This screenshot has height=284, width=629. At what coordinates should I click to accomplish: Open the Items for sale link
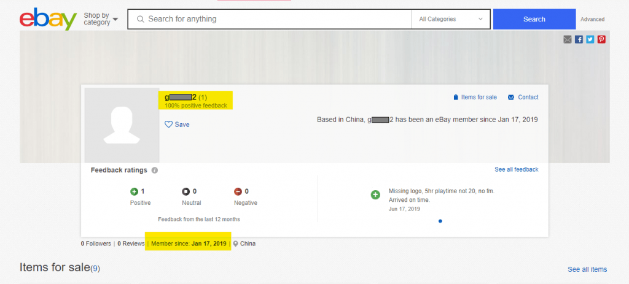(474, 97)
